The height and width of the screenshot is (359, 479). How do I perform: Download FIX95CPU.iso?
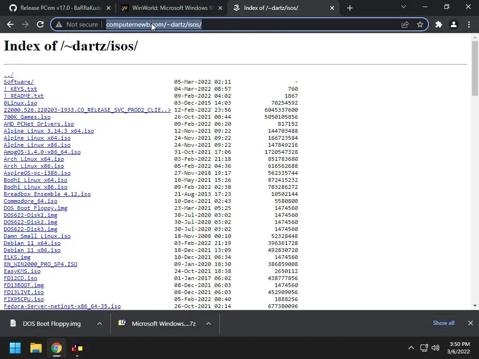point(24,300)
